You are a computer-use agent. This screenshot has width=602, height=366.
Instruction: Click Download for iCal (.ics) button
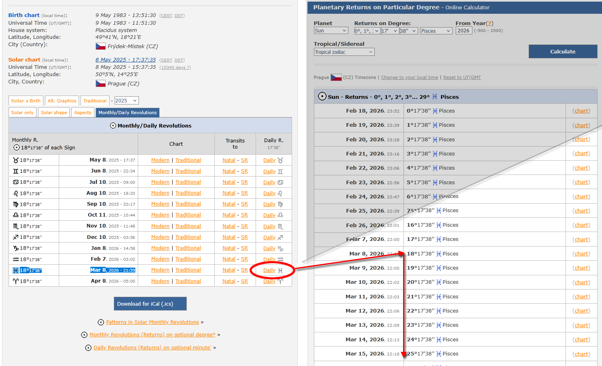(150, 304)
